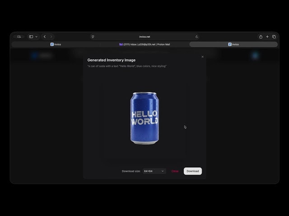Switch to the Proton Mail Inbox tab
Image resolution: width=289 pixels, height=216 pixels.
pos(144,44)
